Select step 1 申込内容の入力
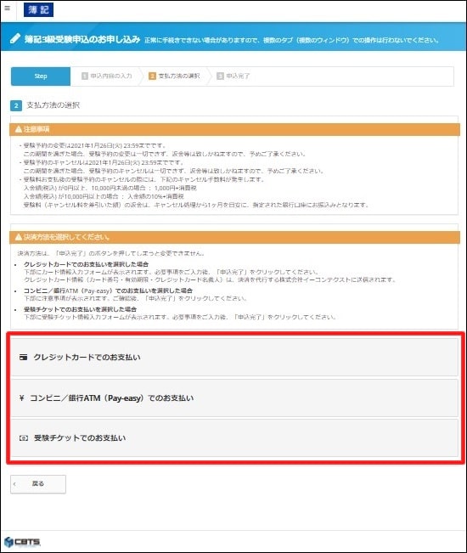Image resolution: width=467 pixels, height=553 pixels. (x=107, y=76)
